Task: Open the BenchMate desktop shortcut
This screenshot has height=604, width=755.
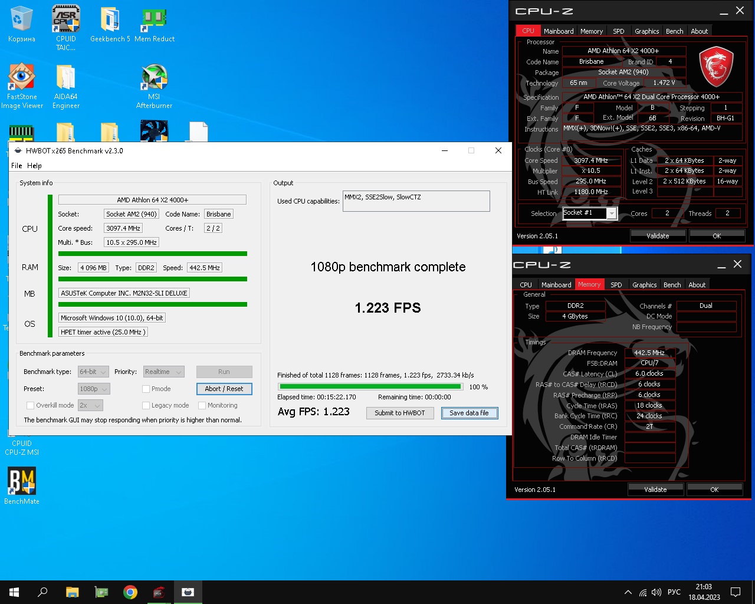Action: click(x=22, y=486)
